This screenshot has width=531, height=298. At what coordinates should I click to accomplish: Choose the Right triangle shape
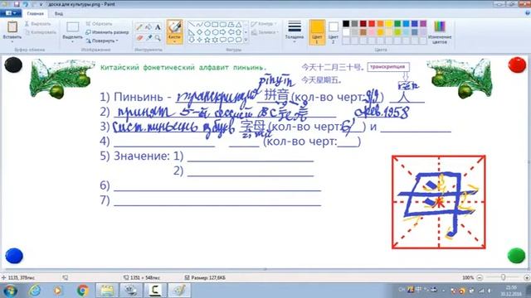pyautogui.click(x=192, y=32)
